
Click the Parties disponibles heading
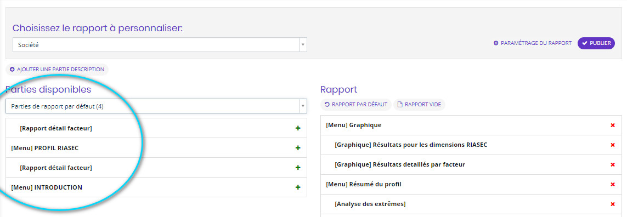(48, 89)
